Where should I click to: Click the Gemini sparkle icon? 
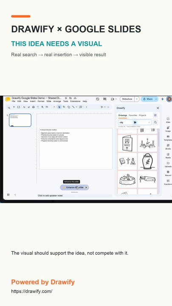(x=162, y=99)
